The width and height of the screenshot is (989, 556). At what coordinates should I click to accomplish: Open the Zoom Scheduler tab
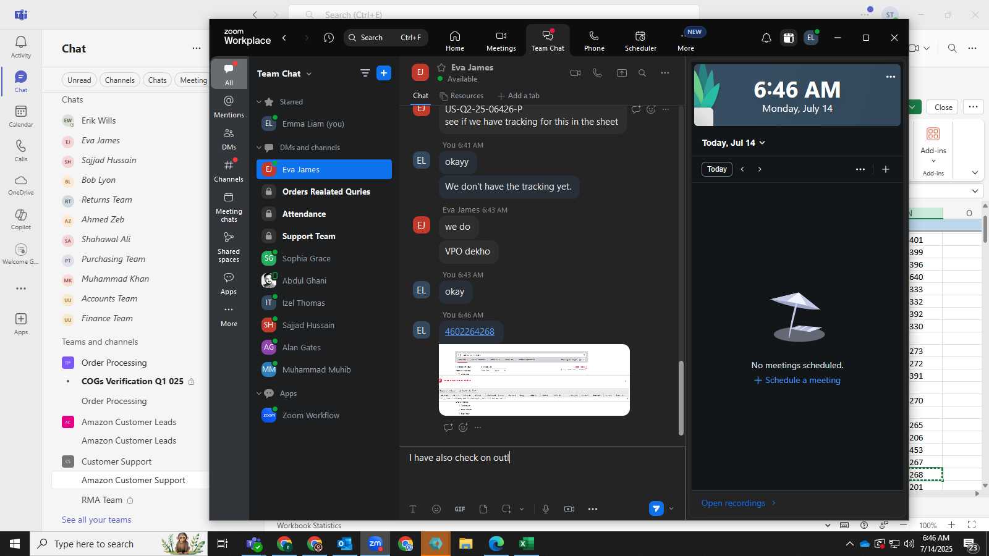pyautogui.click(x=640, y=41)
